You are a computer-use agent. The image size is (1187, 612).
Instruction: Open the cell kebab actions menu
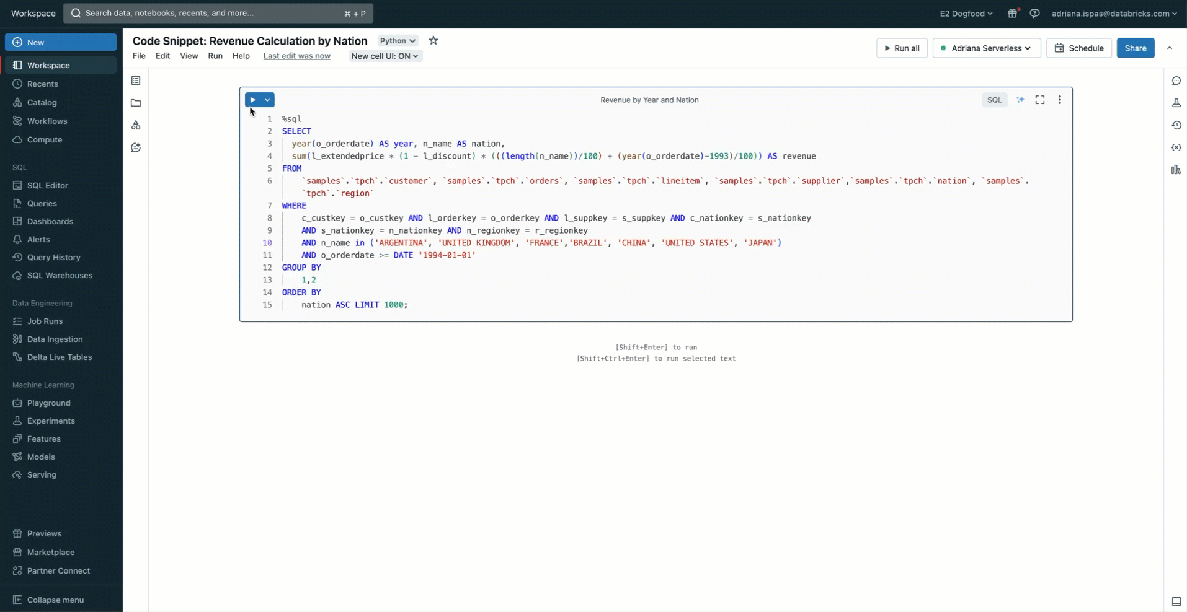click(x=1060, y=100)
